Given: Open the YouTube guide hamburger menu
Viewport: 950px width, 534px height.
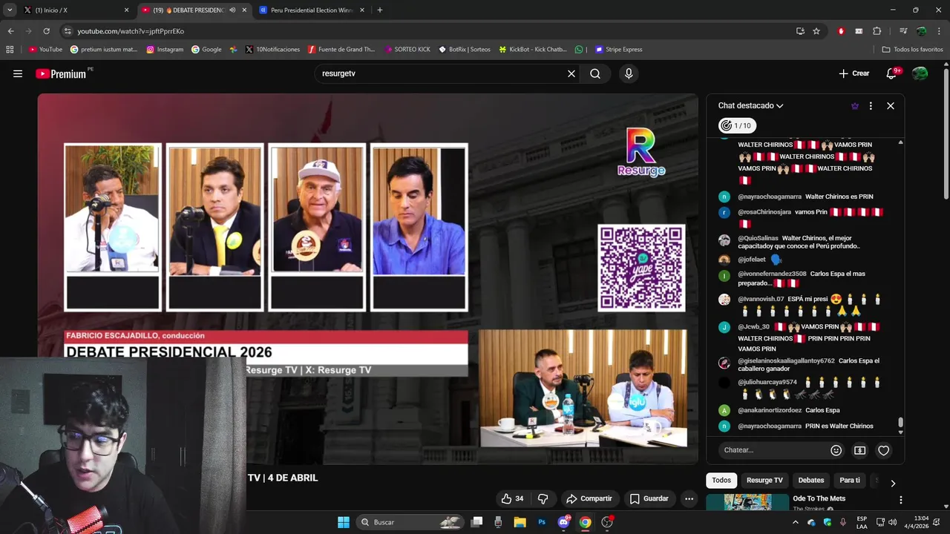Looking at the screenshot, I should pyautogui.click(x=18, y=73).
